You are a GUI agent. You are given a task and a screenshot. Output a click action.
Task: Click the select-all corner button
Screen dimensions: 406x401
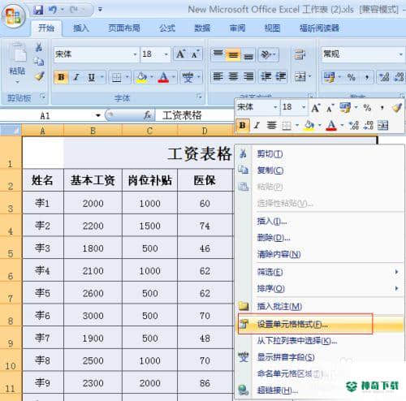[x=11, y=131]
